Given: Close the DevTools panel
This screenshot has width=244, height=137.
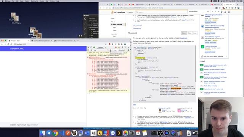Looking at the screenshot, I should tap(128, 47).
